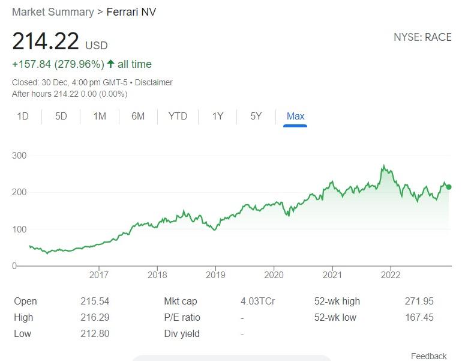Click the High value 216.29
Image resolution: width=462 pixels, height=361 pixels.
click(95, 317)
